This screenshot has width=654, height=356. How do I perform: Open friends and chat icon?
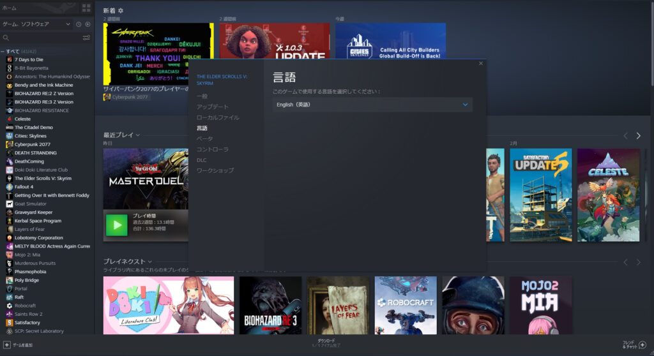point(643,345)
